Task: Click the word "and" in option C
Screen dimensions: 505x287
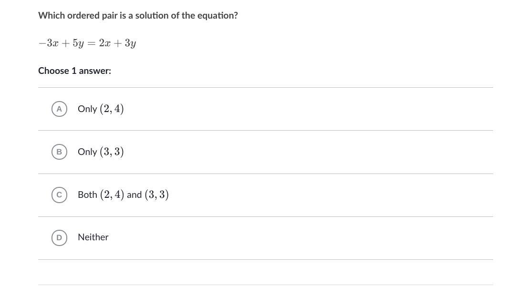Action: (x=134, y=195)
